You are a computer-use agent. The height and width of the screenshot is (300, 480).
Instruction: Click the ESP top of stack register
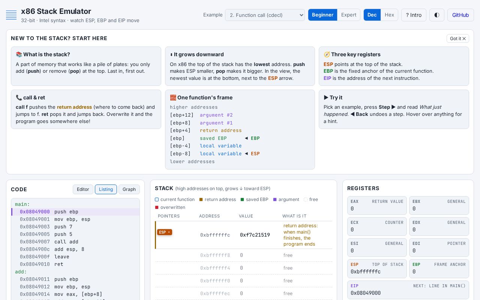coord(377,268)
